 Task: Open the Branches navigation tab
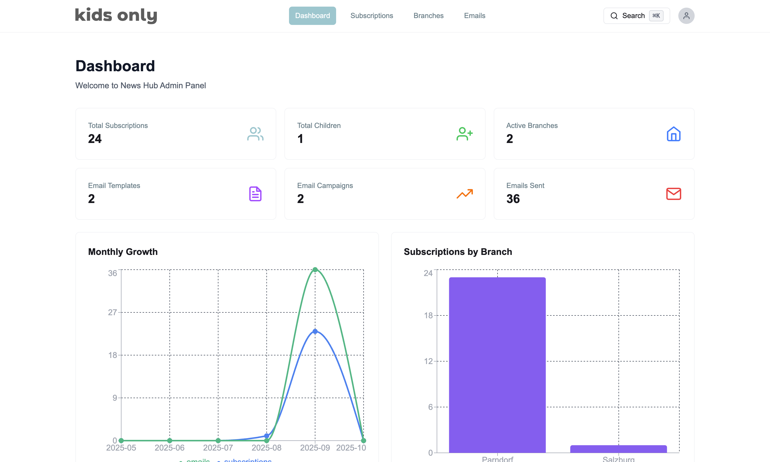pyautogui.click(x=428, y=16)
